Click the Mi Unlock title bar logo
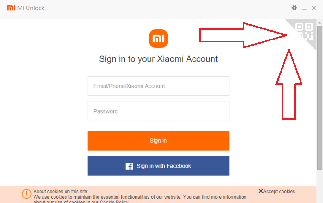The height and width of the screenshot is (203, 323). [x=11, y=8]
